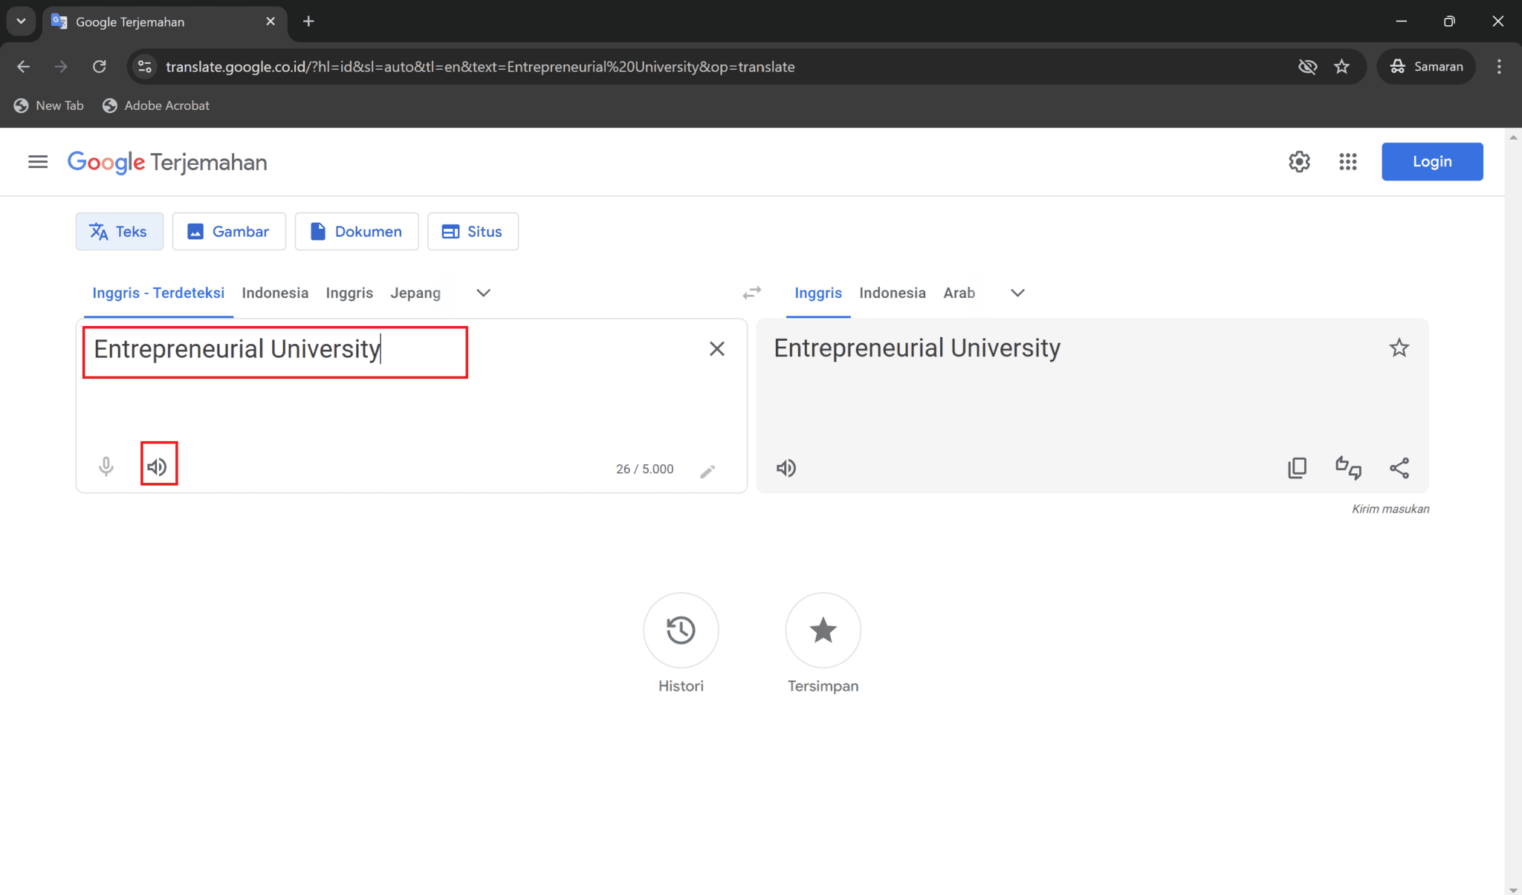Toggle the tracking protection eye icon
This screenshot has height=895, width=1522.
1308,66
